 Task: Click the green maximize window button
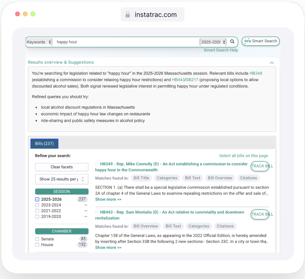coord(33,14)
